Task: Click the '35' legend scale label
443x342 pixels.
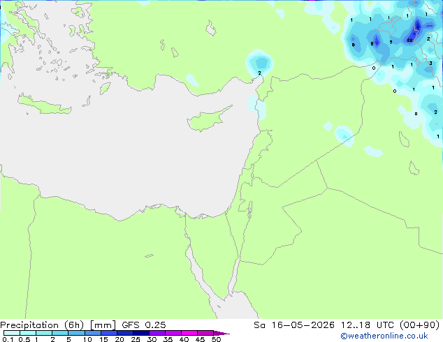Action: (x=168, y=339)
